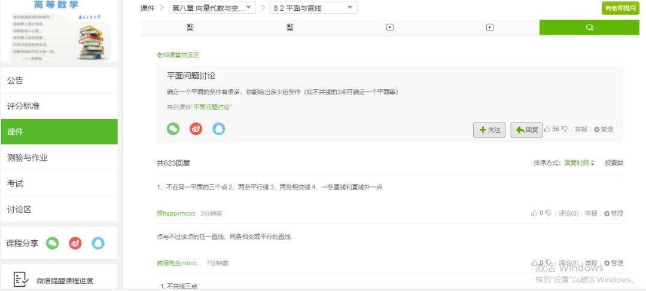Open the 平面问题讨论 source courseware link
Screen dimensions: 646x291
tap(212, 107)
